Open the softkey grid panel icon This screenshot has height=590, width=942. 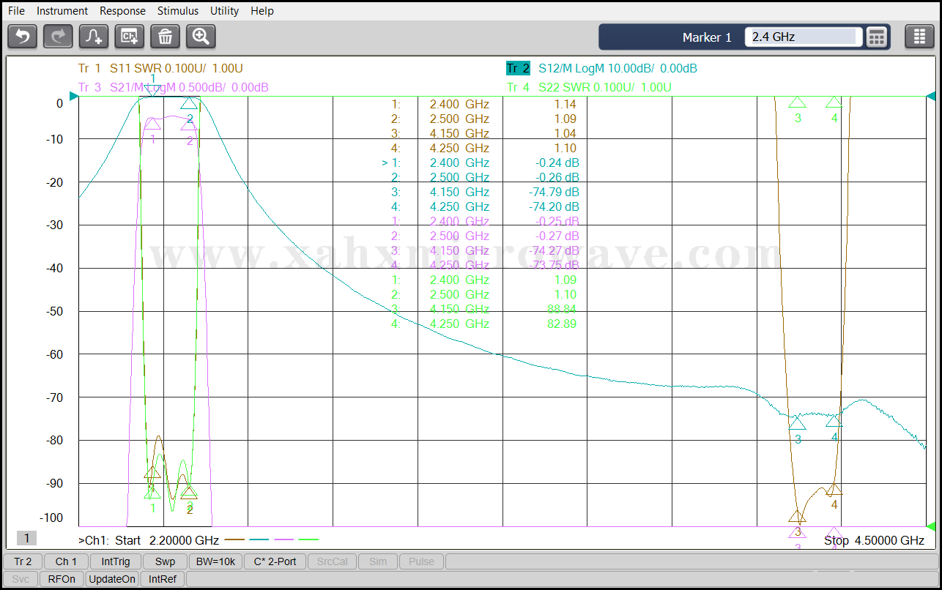click(x=919, y=37)
